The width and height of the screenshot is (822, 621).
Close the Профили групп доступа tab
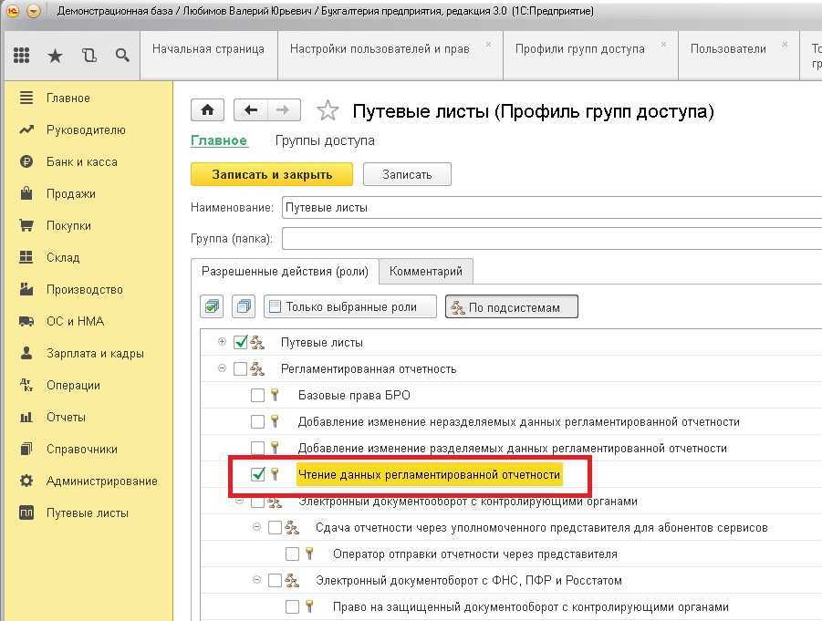pos(663,45)
